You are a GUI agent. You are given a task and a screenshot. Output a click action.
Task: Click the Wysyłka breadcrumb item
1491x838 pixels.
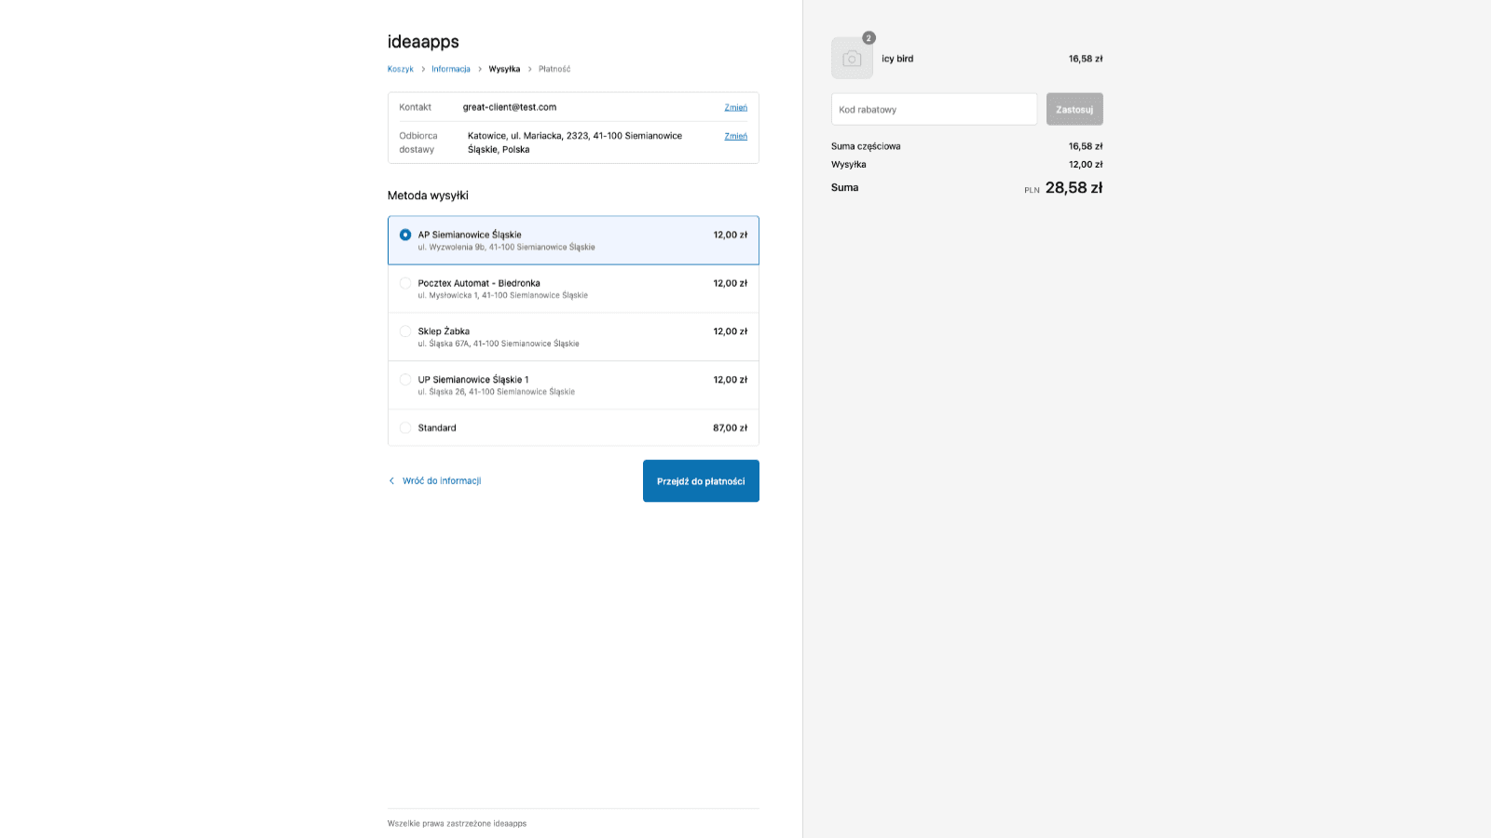tap(503, 68)
